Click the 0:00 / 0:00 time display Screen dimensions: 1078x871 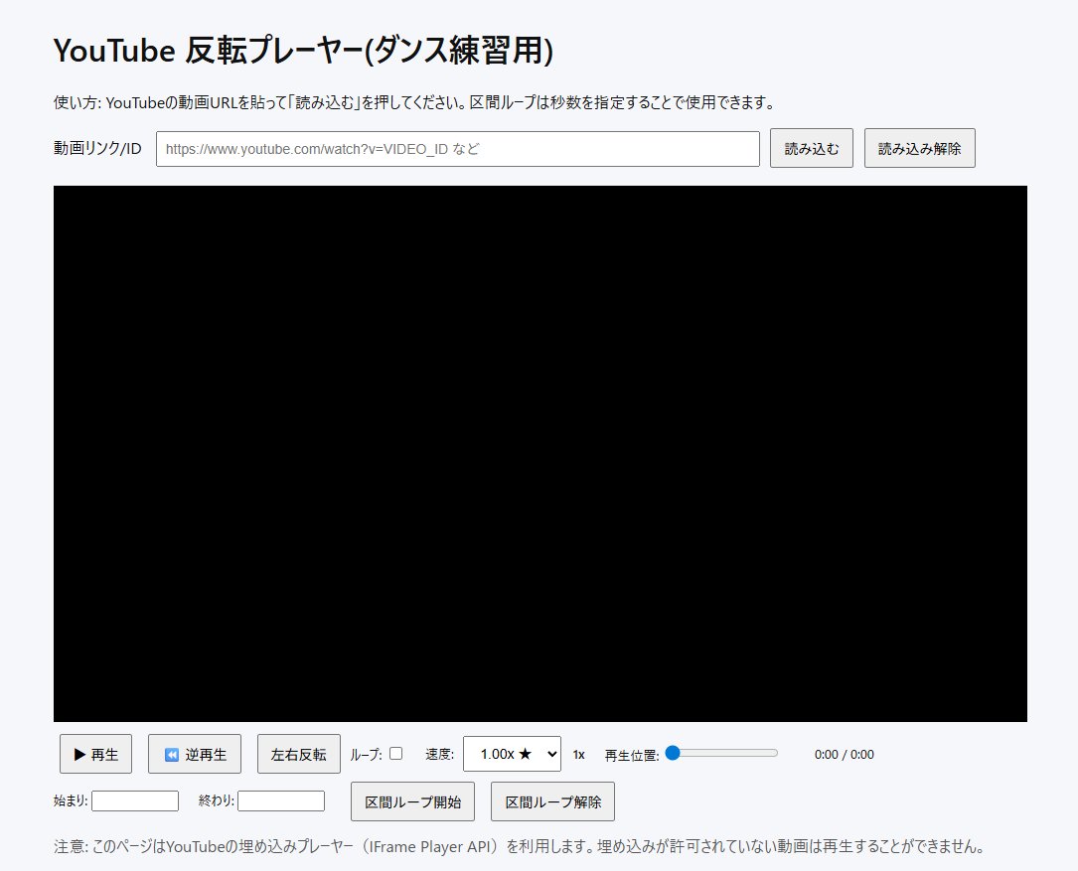coord(845,754)
